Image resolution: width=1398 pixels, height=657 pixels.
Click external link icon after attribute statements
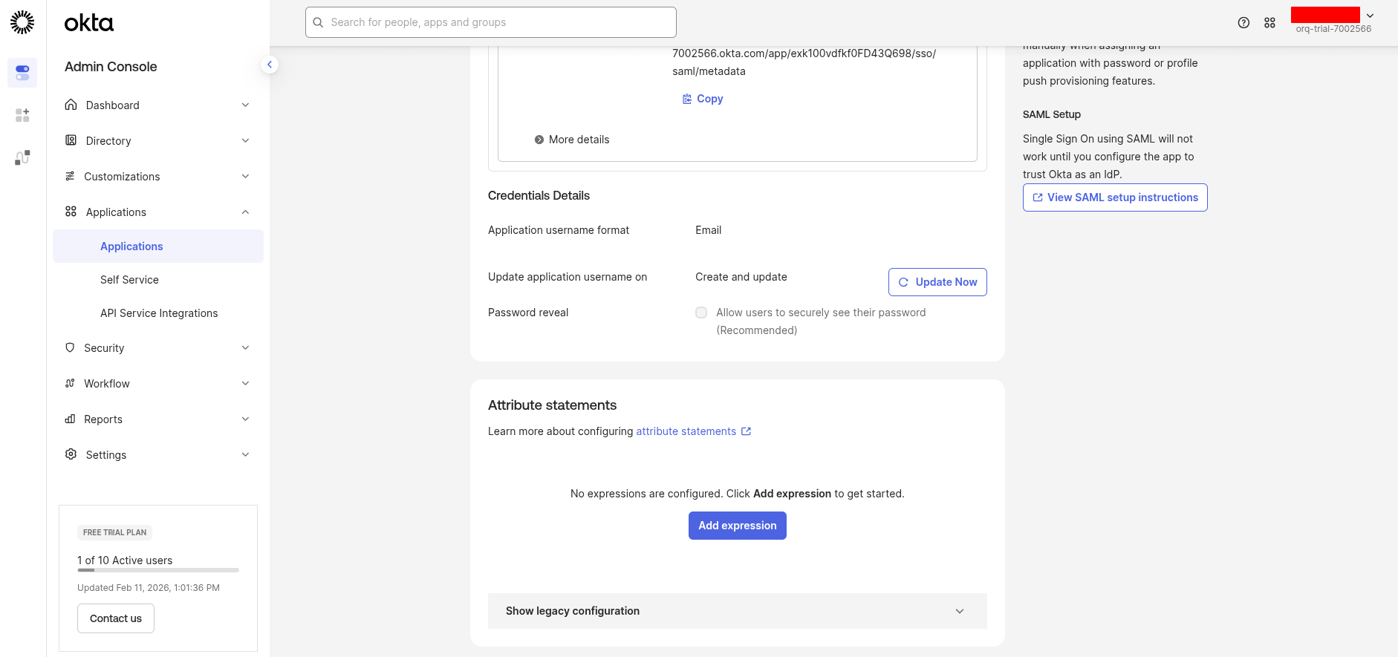[746, 431]
